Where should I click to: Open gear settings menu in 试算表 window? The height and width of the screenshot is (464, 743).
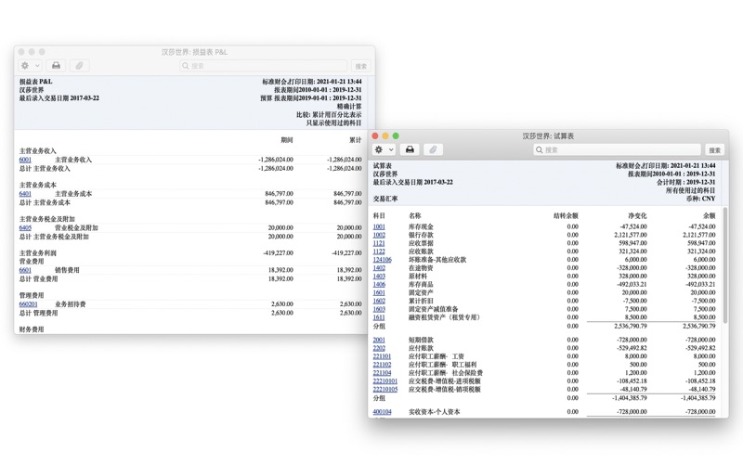(383, 149)
